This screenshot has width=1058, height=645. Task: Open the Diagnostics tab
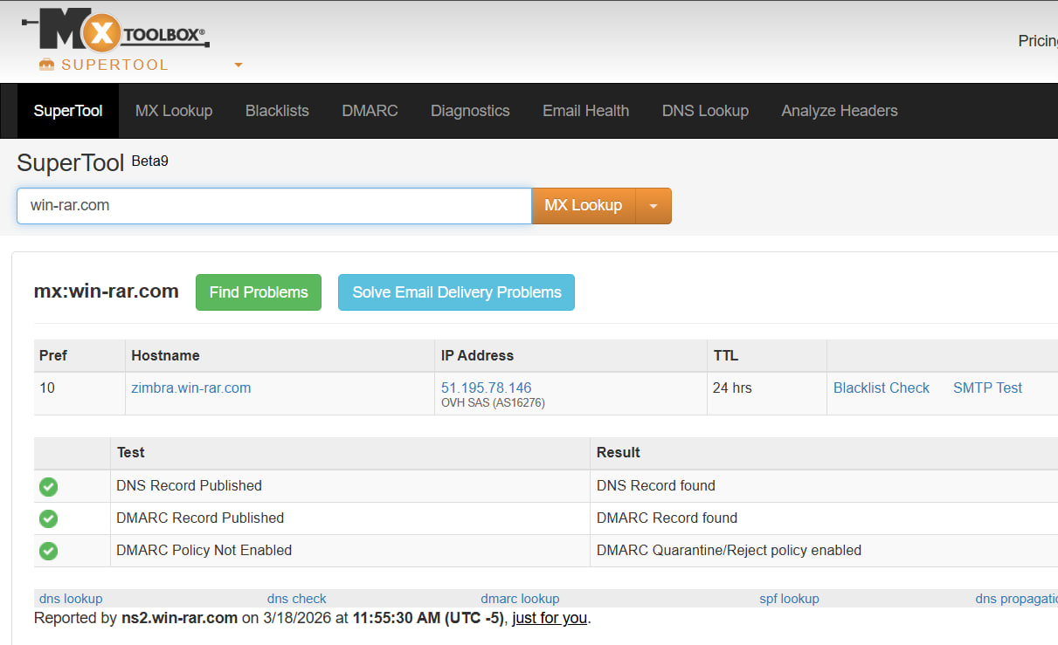click(x=470, y=110)
